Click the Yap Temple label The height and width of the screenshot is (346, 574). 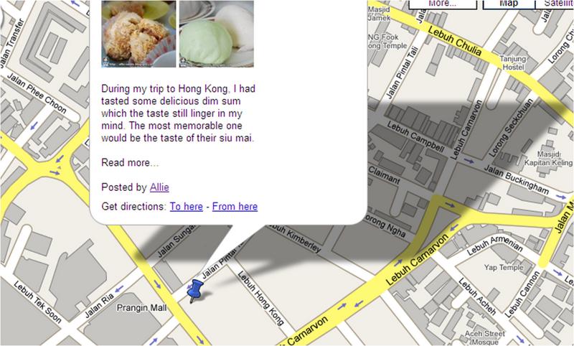point(504,268)
